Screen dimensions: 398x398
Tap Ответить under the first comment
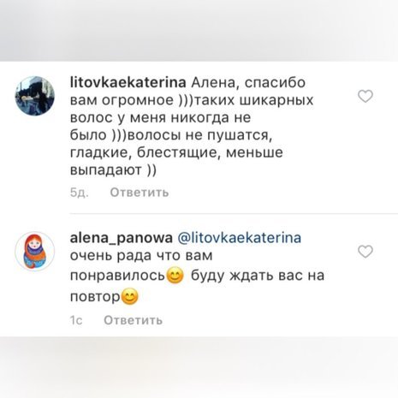pos(140,193)
